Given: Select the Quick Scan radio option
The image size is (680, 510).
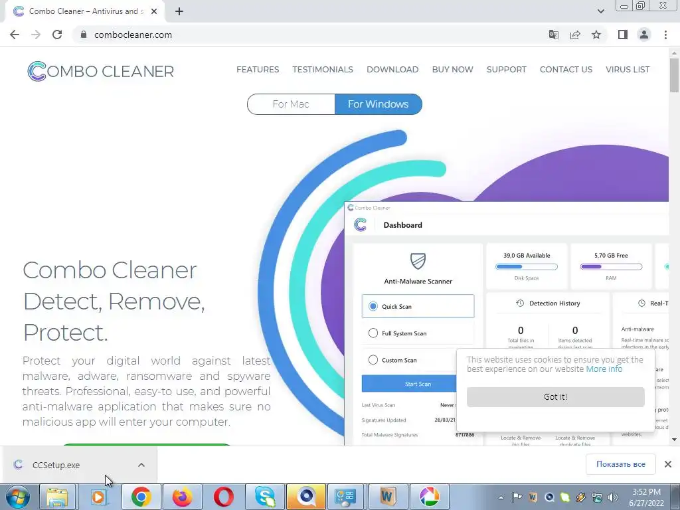Looking at the screenshot, I should [373, 306].
